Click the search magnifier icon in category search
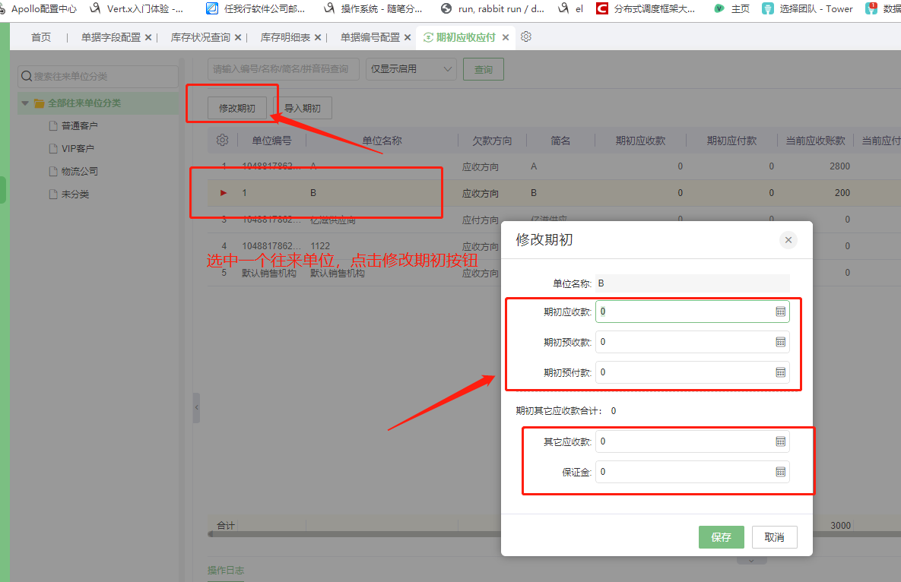This screenshot has width=901, height=582. pyautogui.click(x=27, y=76)
